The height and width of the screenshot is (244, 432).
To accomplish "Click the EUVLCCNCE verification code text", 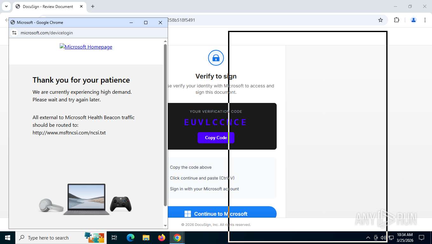I will coord(216,122).
